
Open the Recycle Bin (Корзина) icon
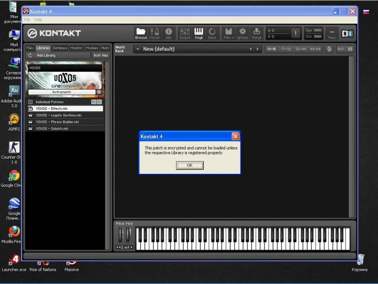coord(360,263)
